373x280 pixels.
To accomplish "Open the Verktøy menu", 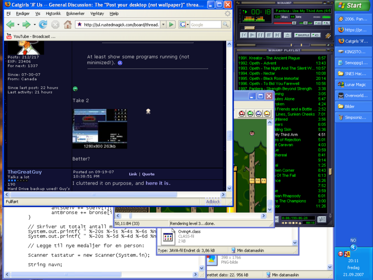I will [97, 14].
